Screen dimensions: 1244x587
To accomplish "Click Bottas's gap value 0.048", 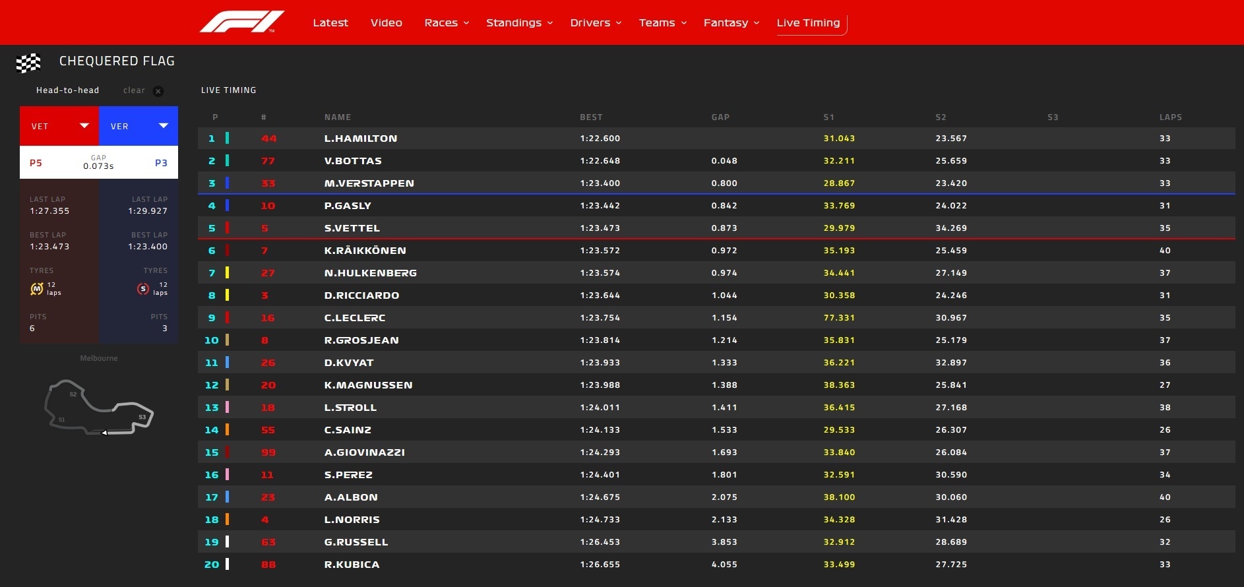I will click(724, 161).
